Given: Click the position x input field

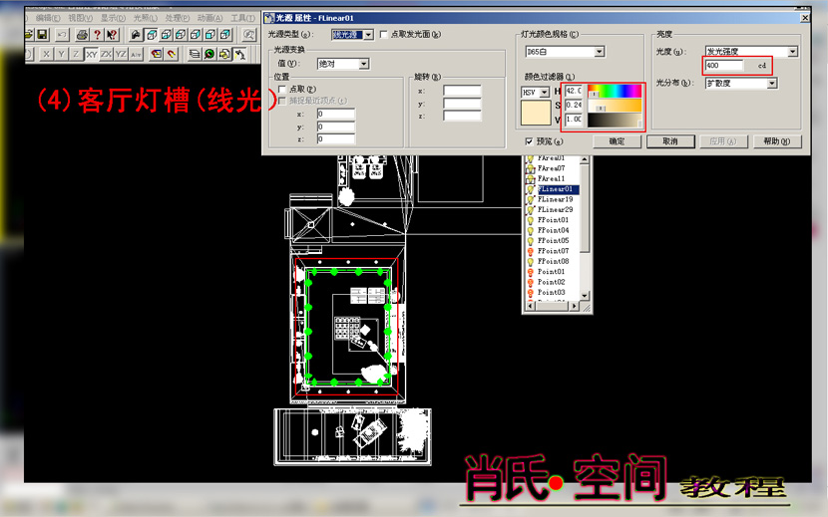Looking at the screenshot, I should 336,114.
